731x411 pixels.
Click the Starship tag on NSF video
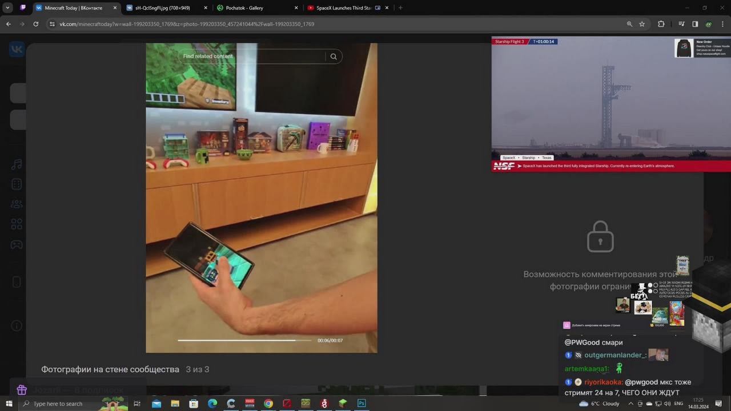click(528, 158)
